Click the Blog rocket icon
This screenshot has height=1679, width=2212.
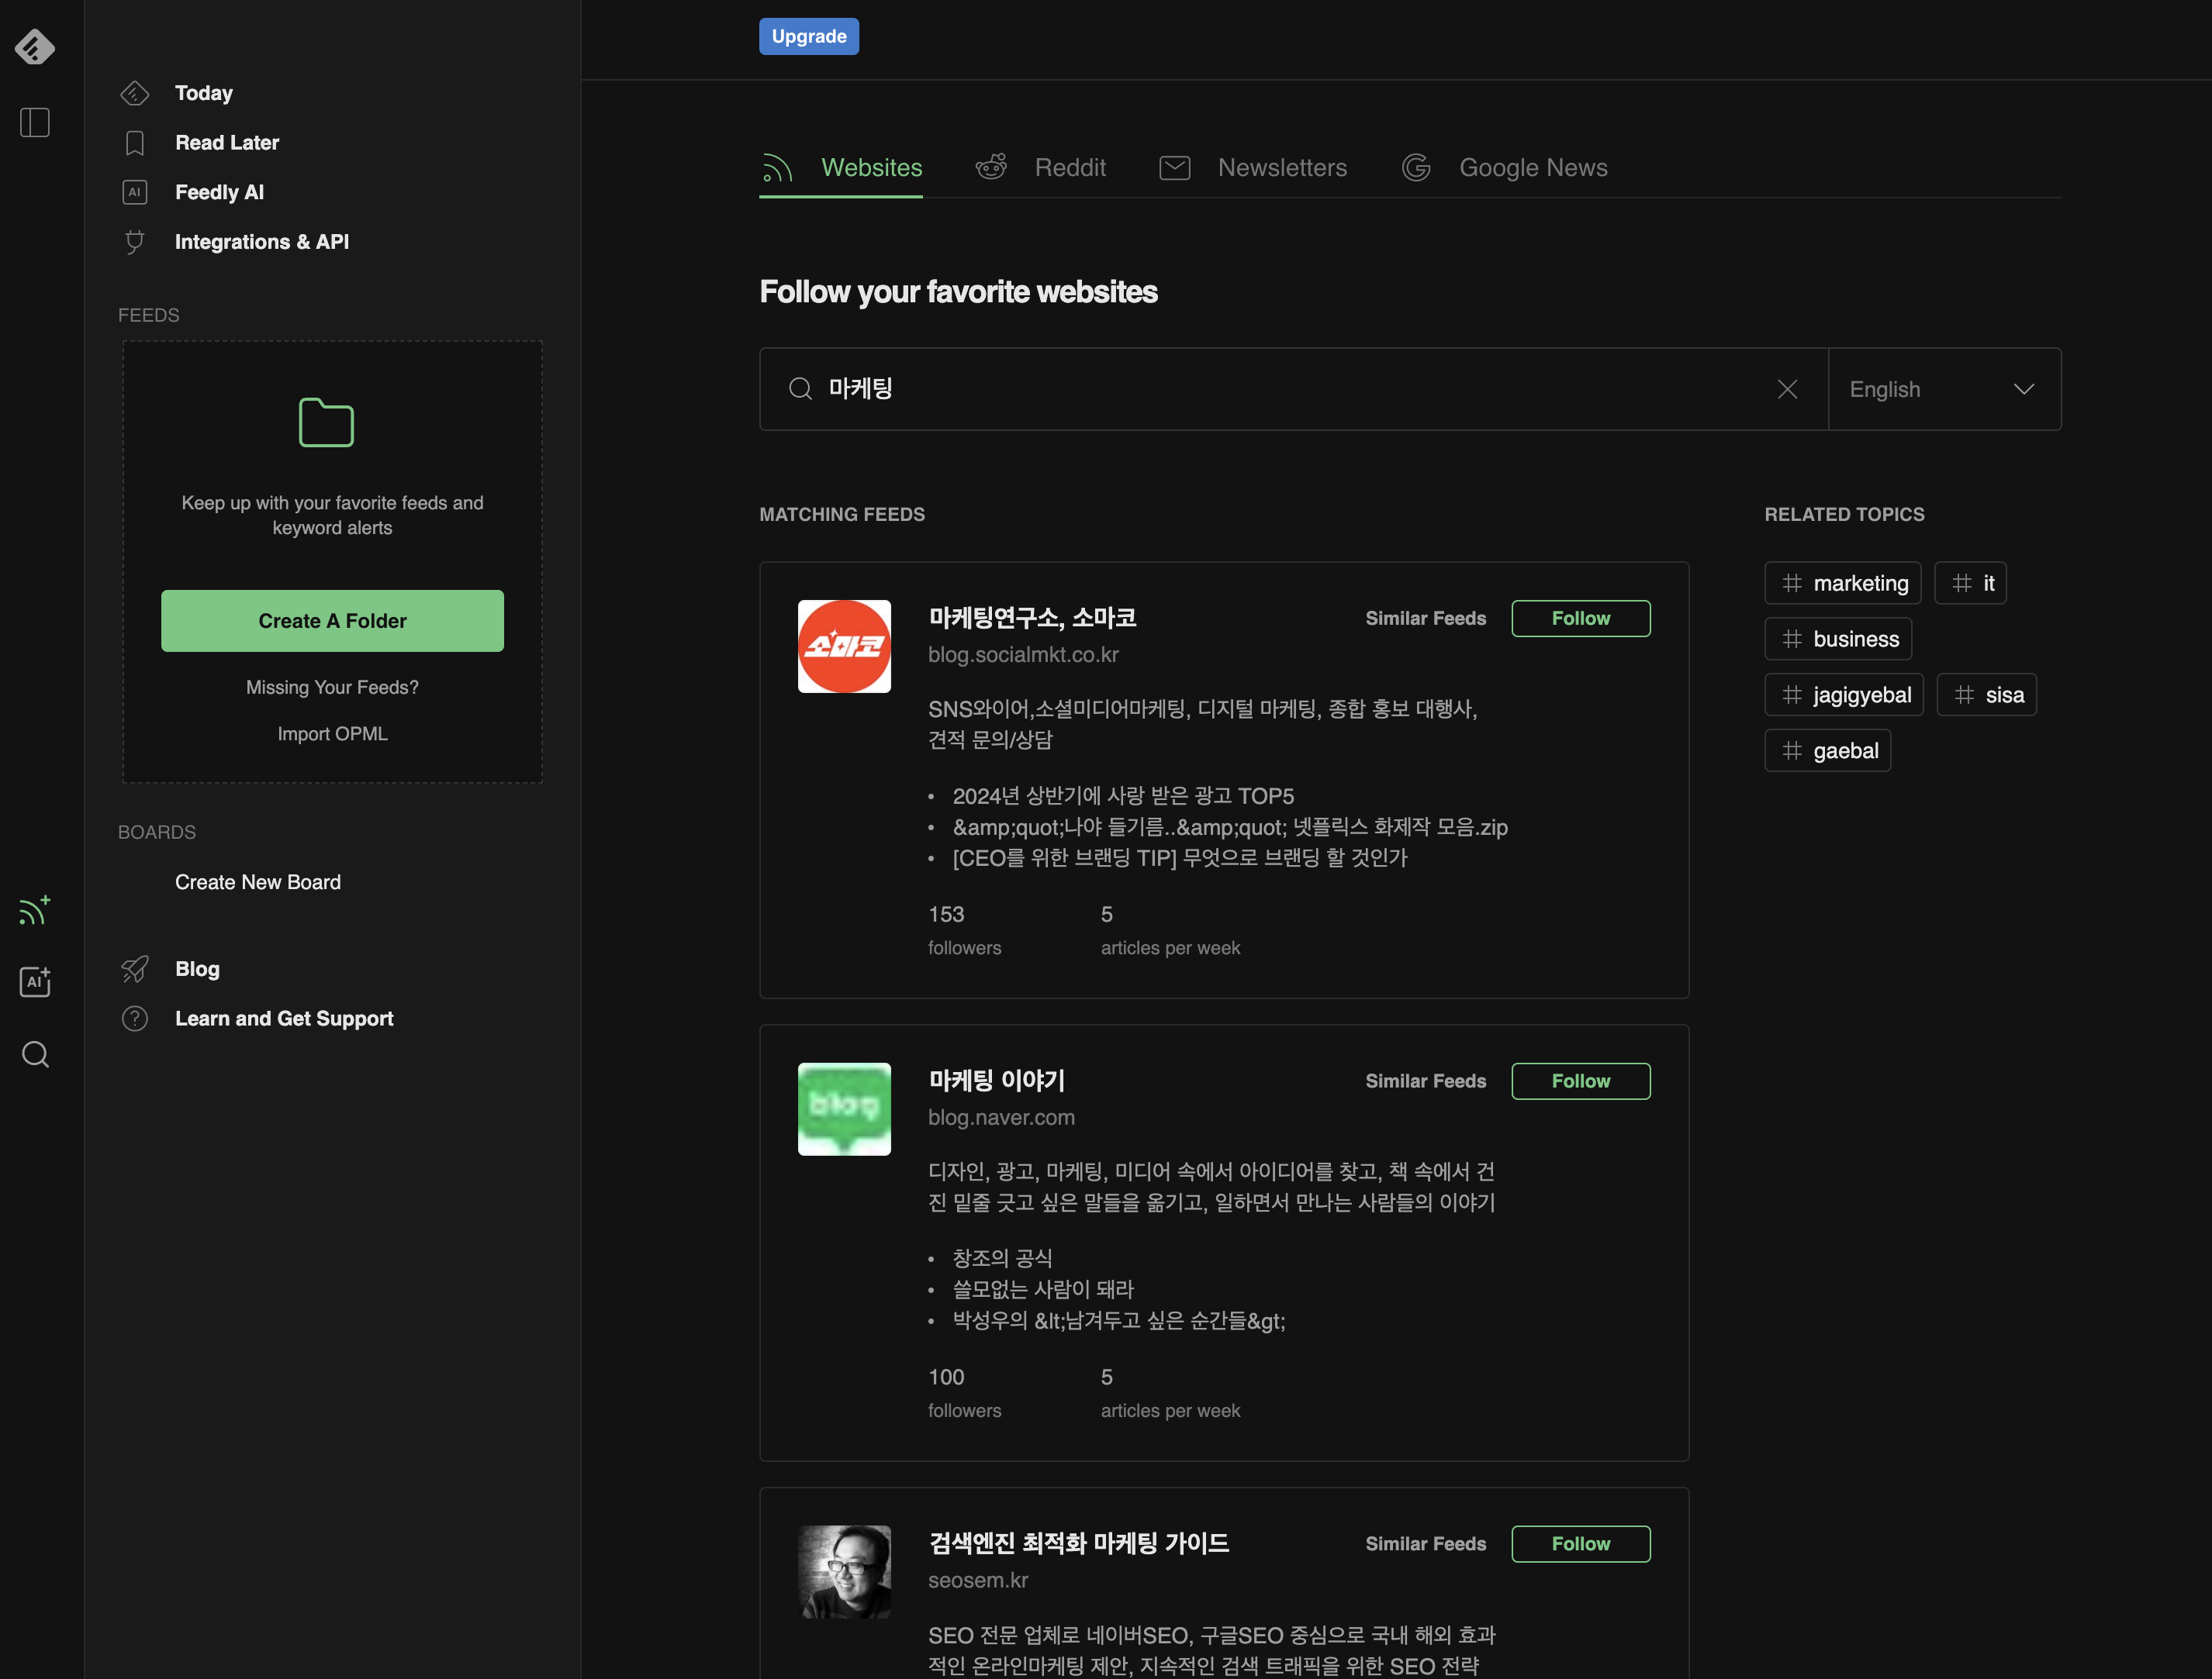coord(135,968)
